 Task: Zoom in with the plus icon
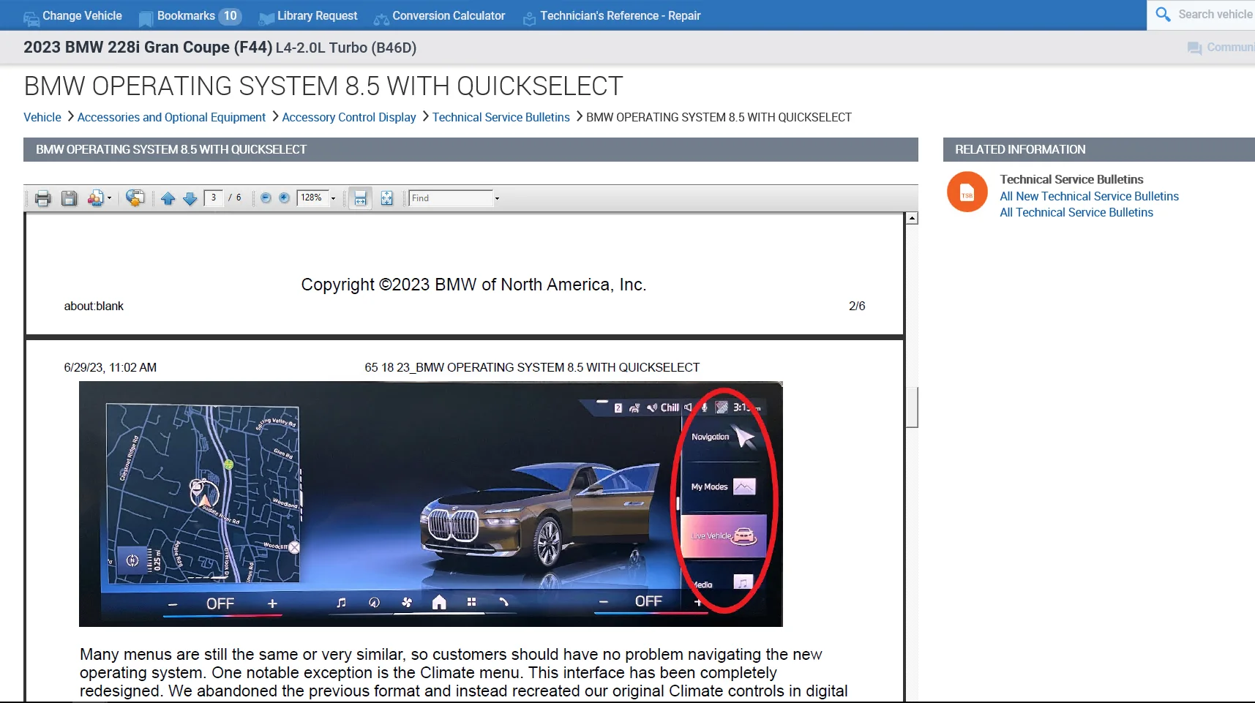coord(285,198)
